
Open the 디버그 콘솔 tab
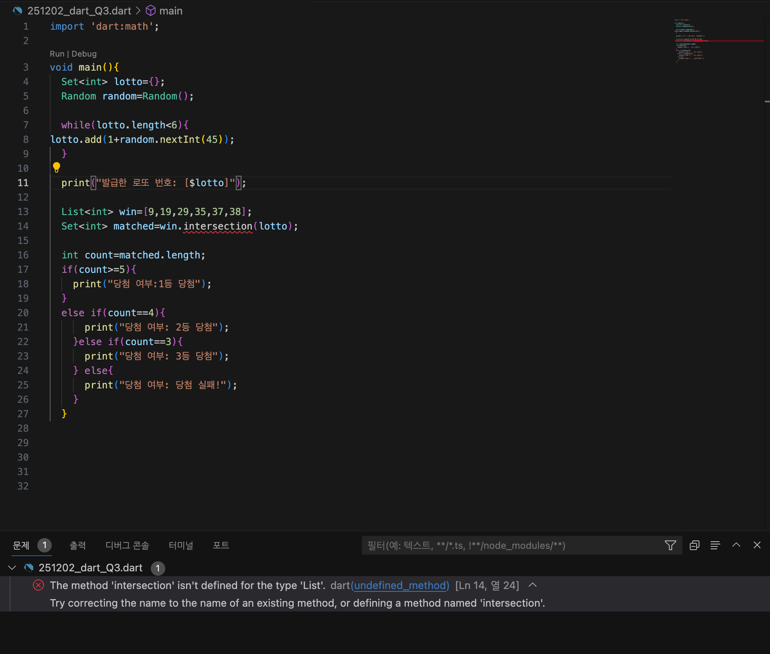[x=127, y=545]
